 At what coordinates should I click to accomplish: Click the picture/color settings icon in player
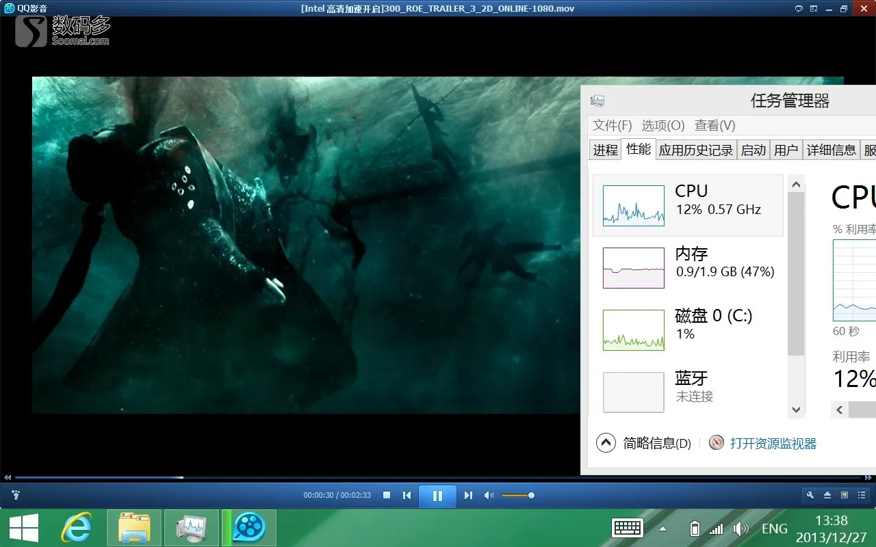click(x=844, y=495)
